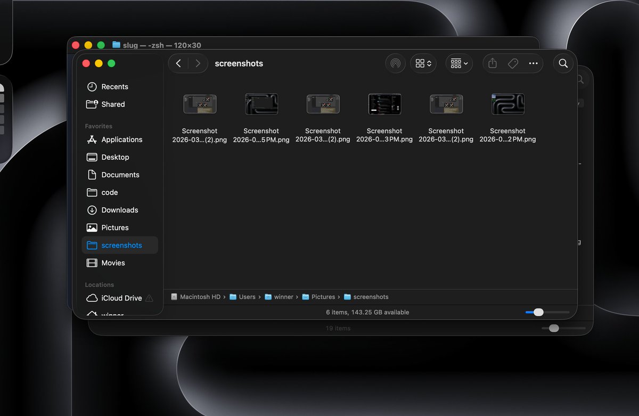
Task: Open Documents from the sidebar
Action: pyautogui.click(x=120, y=175)
